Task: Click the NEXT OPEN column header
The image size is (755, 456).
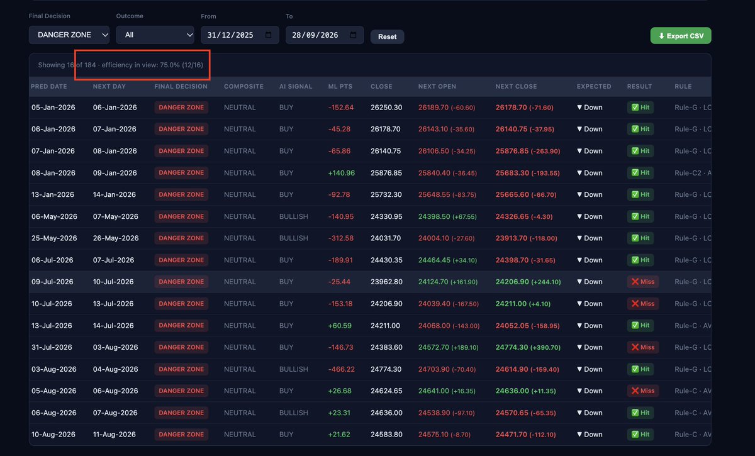Action: [437, 86]
